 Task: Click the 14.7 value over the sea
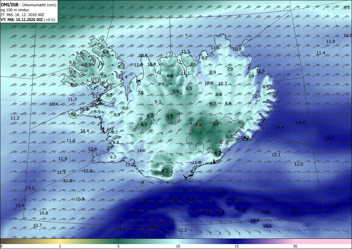tap(329, 138)
